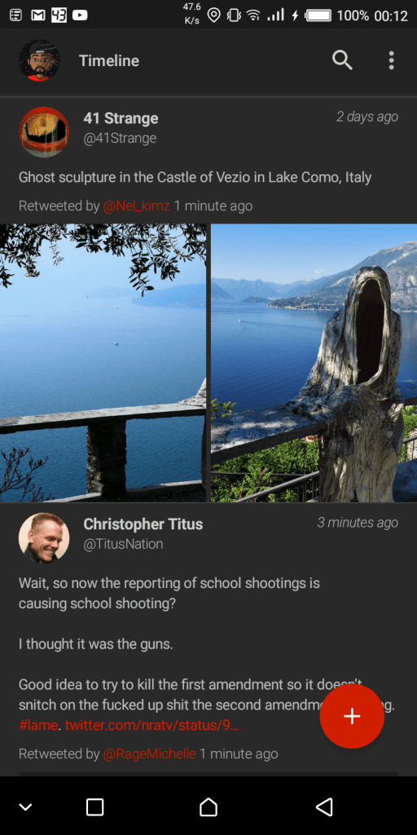Follow the #lame hashtag link

coord(37,725)
